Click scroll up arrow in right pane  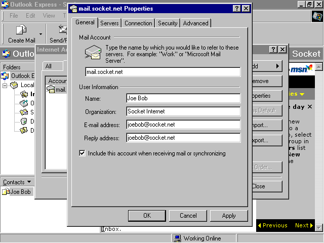click(x=318, y=67)
